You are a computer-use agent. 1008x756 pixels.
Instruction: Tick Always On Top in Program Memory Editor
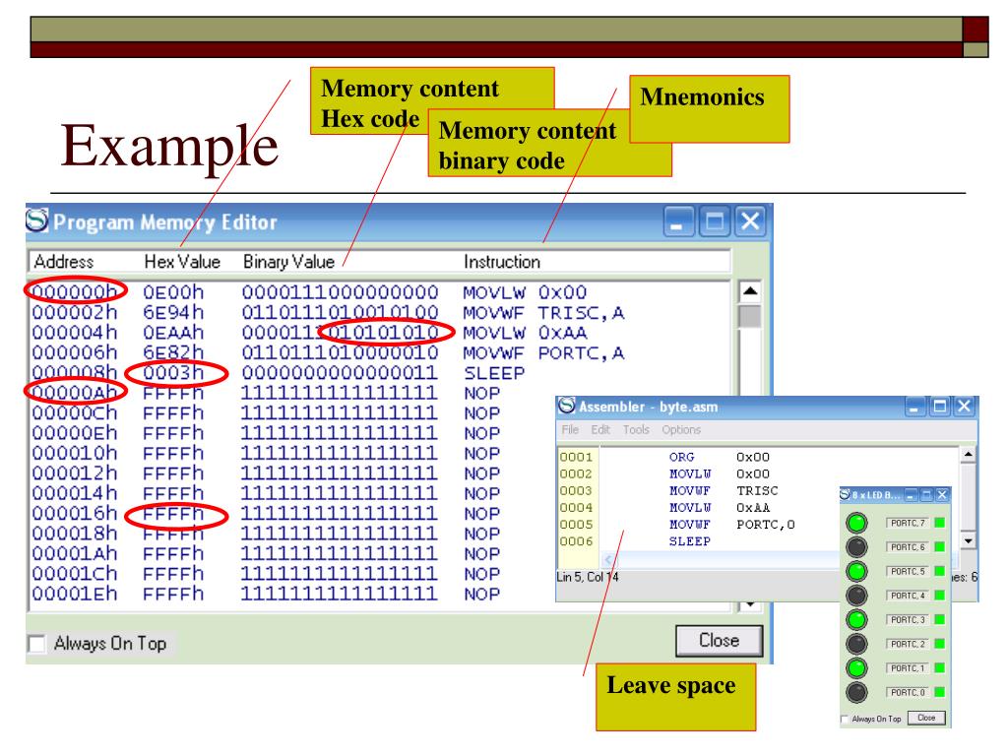click(37, 644)
